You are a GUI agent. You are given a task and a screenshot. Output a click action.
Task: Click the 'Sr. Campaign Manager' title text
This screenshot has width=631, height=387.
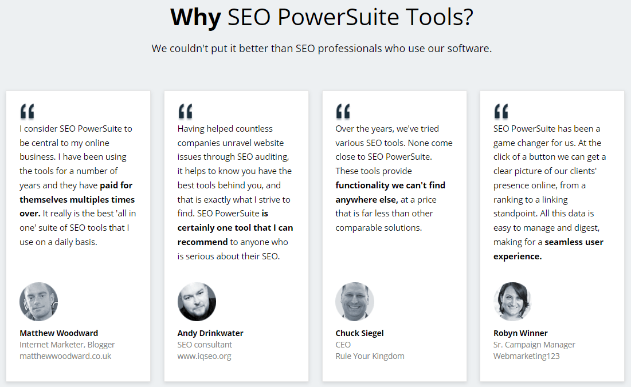(x=534, y=345)
